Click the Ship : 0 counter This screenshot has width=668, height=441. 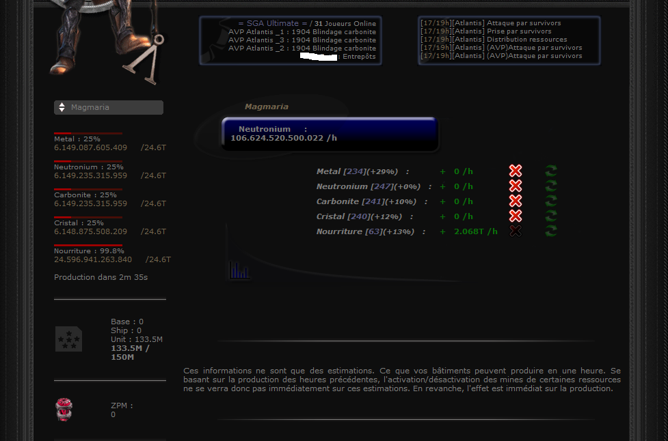[x=126, y=330]
